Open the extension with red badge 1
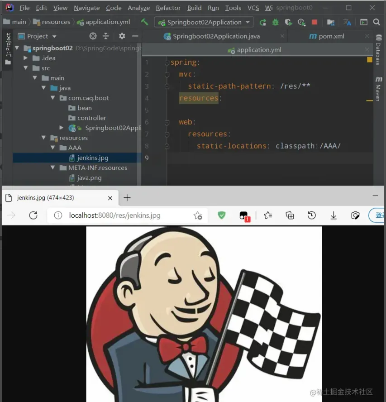386x402 pixels. [244, 216]
